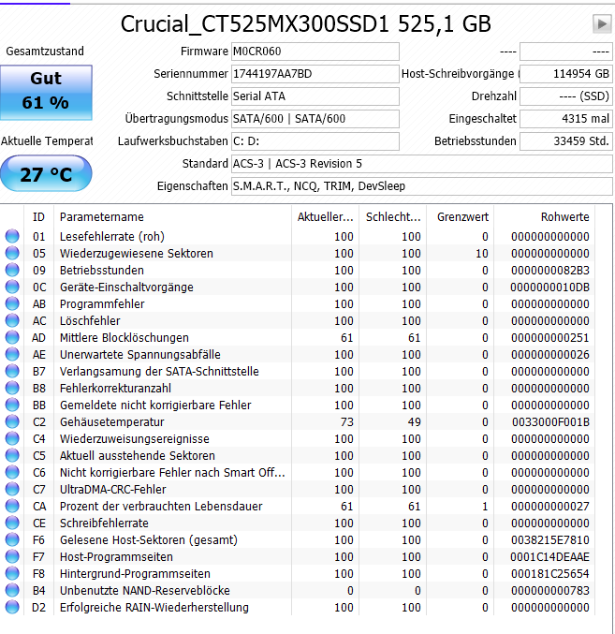This screenshot has height=634, width=615.
Task: Click the status orb for Lesefehlerrate (roh)
Action: (12, 236)
